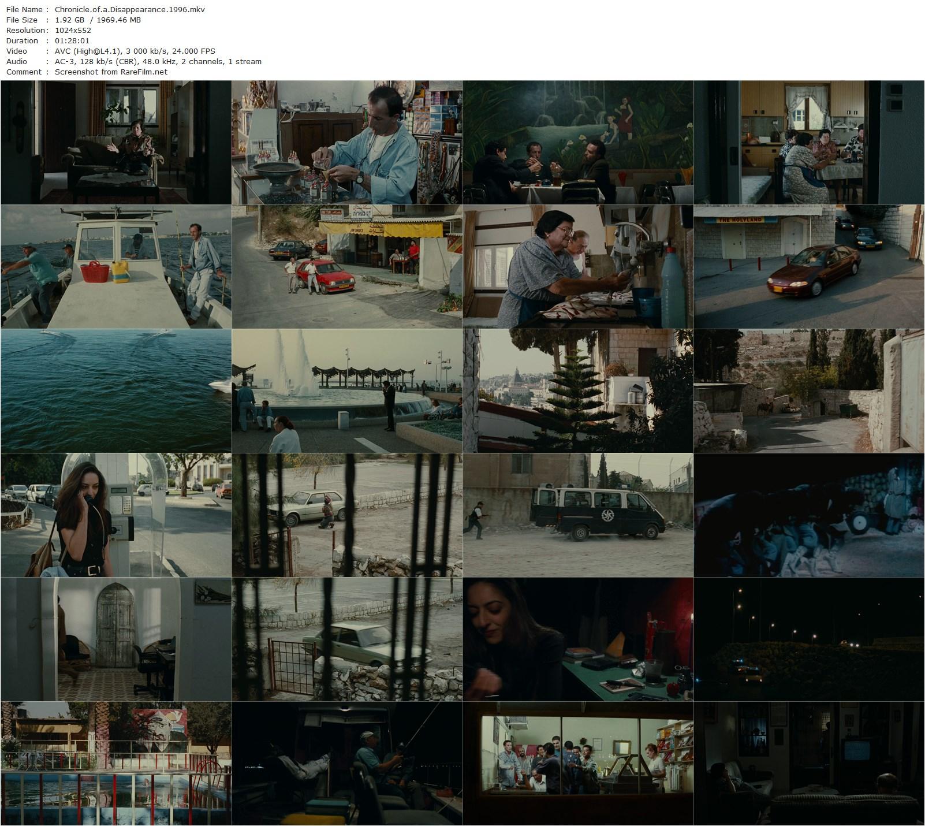Click thumbnail of woman cleaning fish
925x826 pixels.
[x=578, y=267]
